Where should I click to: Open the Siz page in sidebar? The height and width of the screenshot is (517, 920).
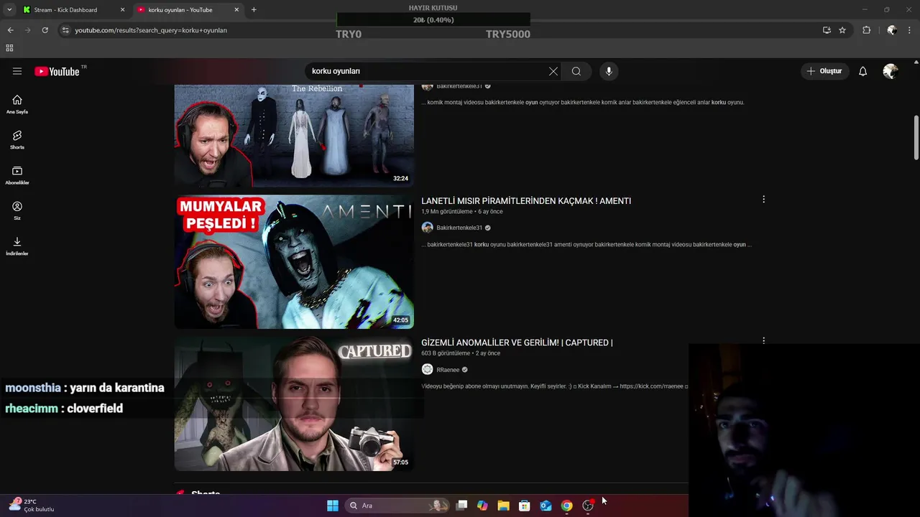pyautogui.click(x=17, y=210)
